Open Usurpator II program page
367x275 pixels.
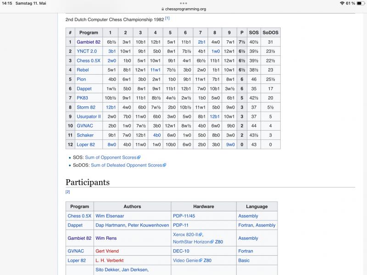pyautogui.click(x=89, y=116)
